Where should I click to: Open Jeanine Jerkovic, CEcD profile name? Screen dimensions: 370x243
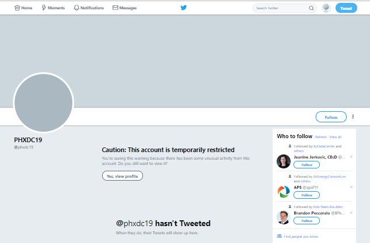coord(315,157)
